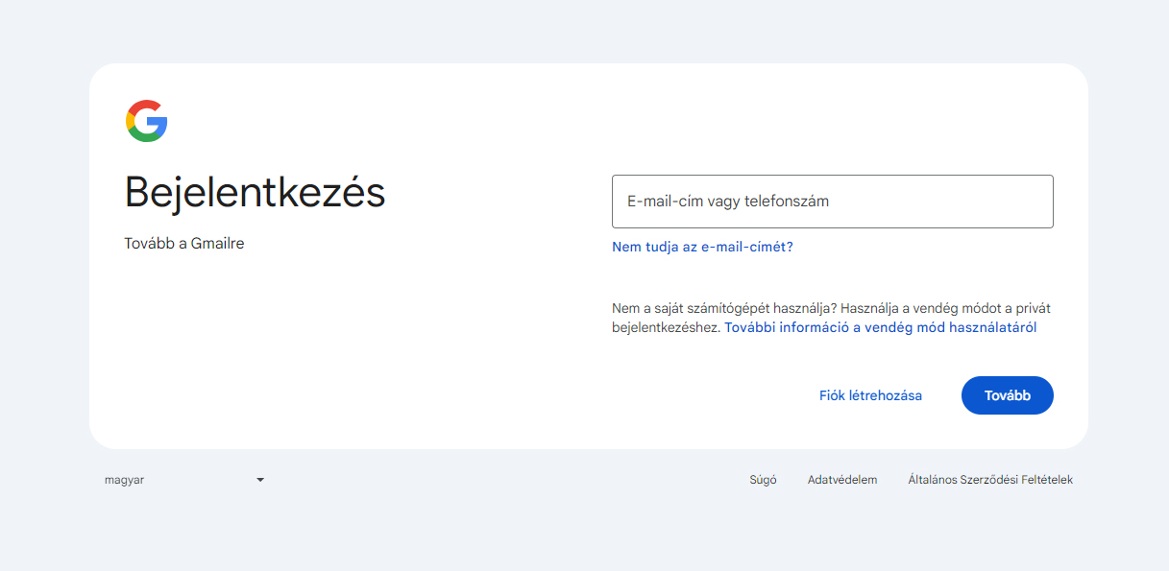This screenshot has width=1169, height=571.
Task: Click the Adatvédelem privacy link
Action: click(x=842, y=479)
